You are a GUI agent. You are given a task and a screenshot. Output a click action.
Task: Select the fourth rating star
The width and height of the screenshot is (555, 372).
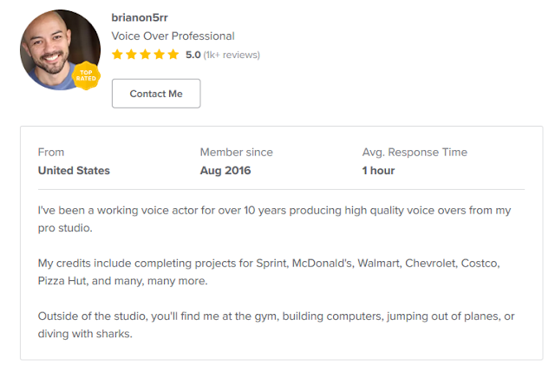tap(159, 55)
